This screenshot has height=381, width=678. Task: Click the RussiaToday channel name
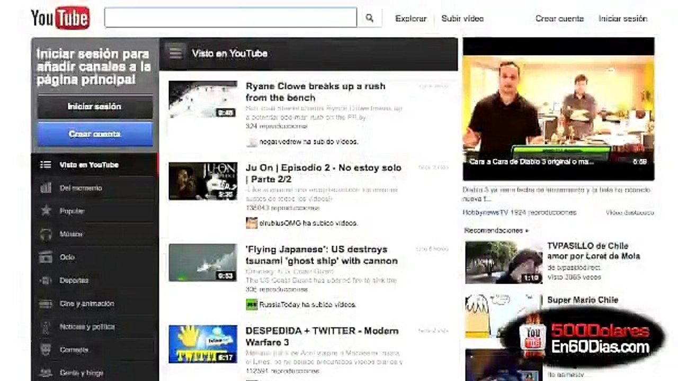click(x=280, y=305)
